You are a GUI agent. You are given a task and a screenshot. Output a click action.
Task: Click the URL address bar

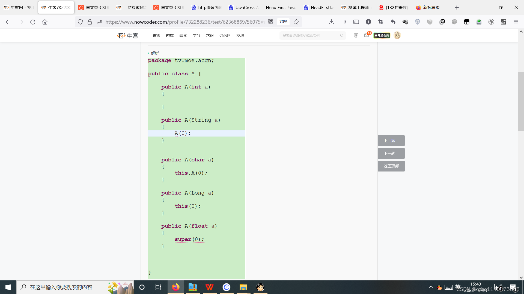pos(184,22)
